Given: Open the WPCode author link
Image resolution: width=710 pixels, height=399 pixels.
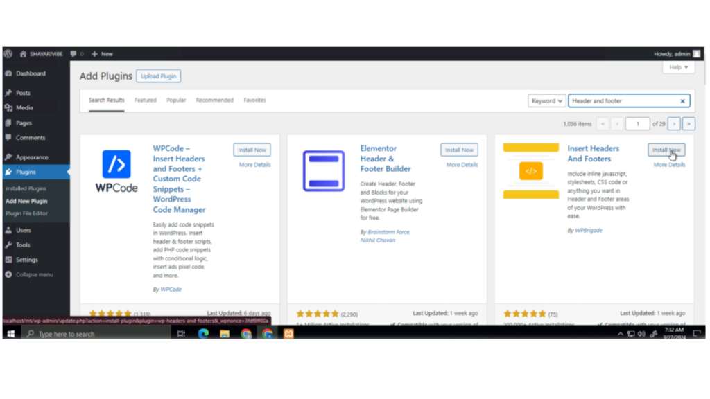Looking at the screenshot, I should pyautogui.click(x=171, y=290).
